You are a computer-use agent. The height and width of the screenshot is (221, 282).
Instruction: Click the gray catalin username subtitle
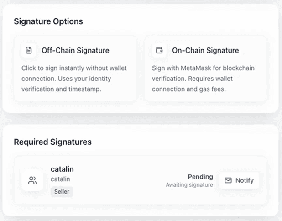coord(60,179)
